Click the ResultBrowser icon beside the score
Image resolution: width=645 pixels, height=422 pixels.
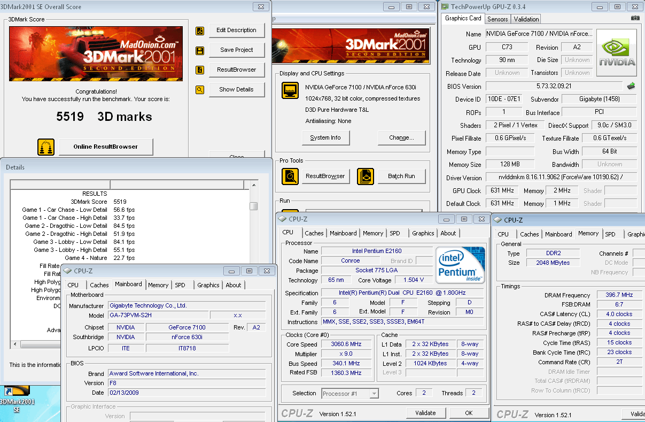tap(200, 70)
